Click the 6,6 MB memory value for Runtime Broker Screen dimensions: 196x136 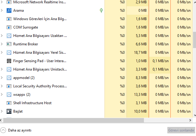[x=141, y=44]
